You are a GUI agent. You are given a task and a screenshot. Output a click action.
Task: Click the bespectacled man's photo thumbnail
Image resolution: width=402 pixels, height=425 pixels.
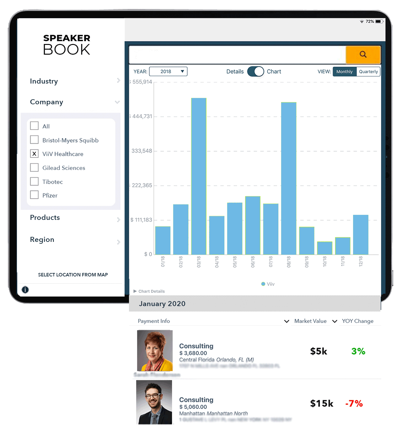154,402
